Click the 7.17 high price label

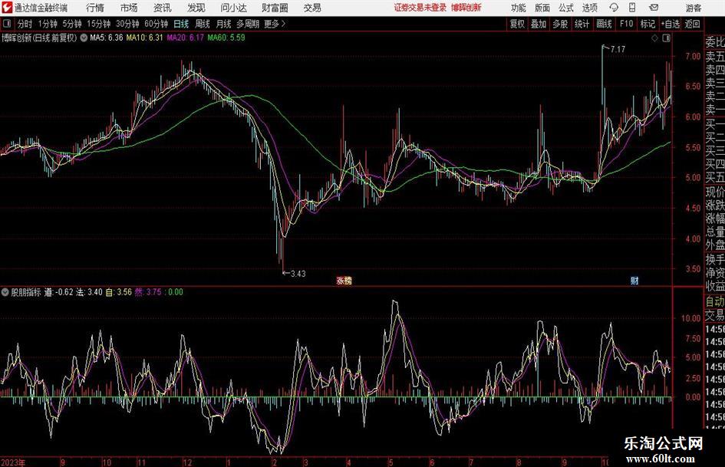pos(618,49)
